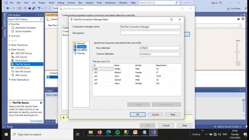The width and height of the screenshot is (249, 140).
Task: Click the XML Source icon
Action: pyautogui.click(x=13, y=75)
